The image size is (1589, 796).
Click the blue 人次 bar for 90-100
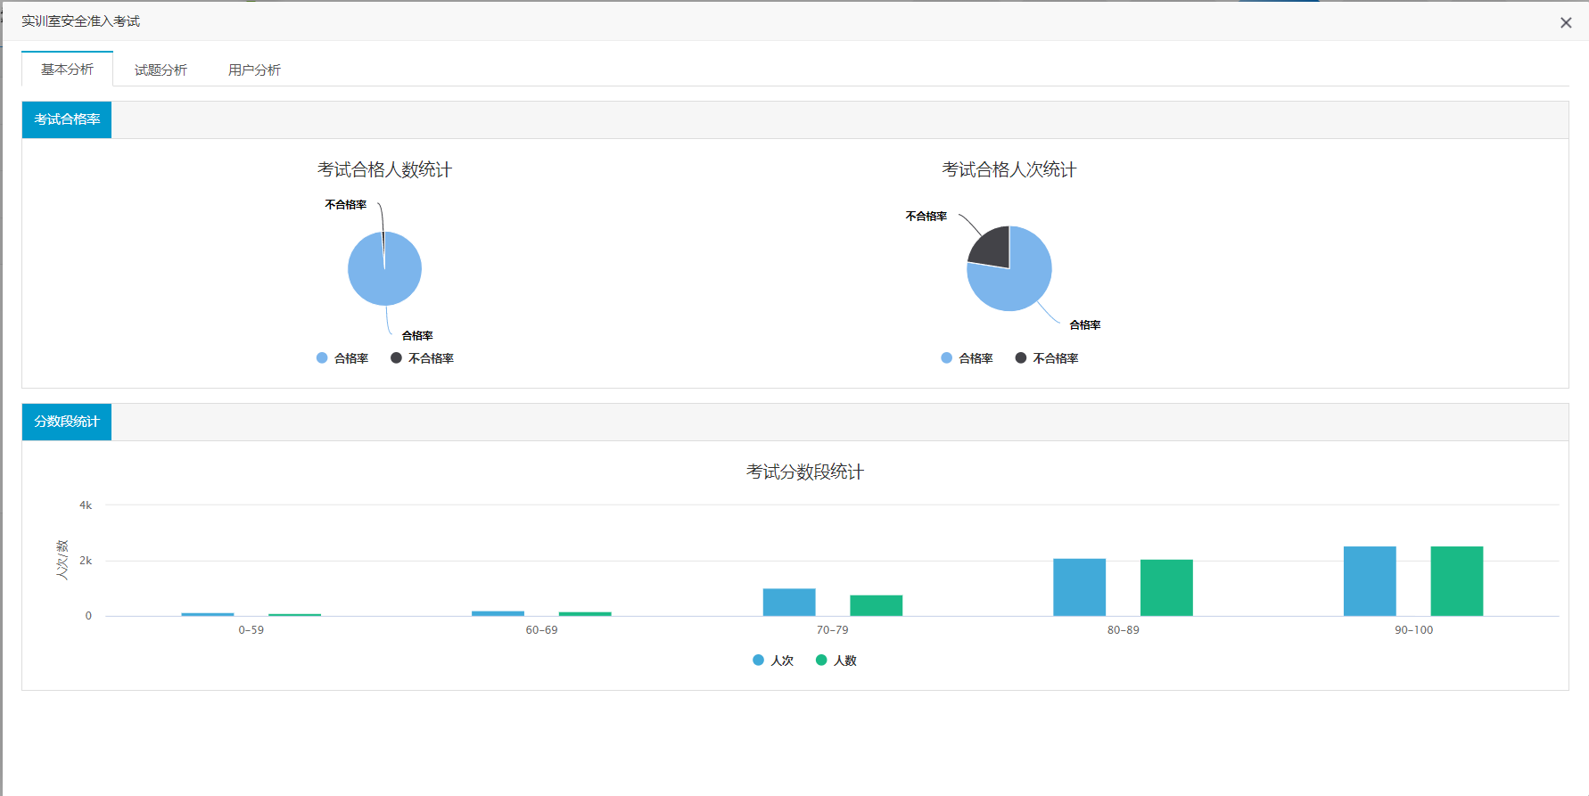point(1369,581)
